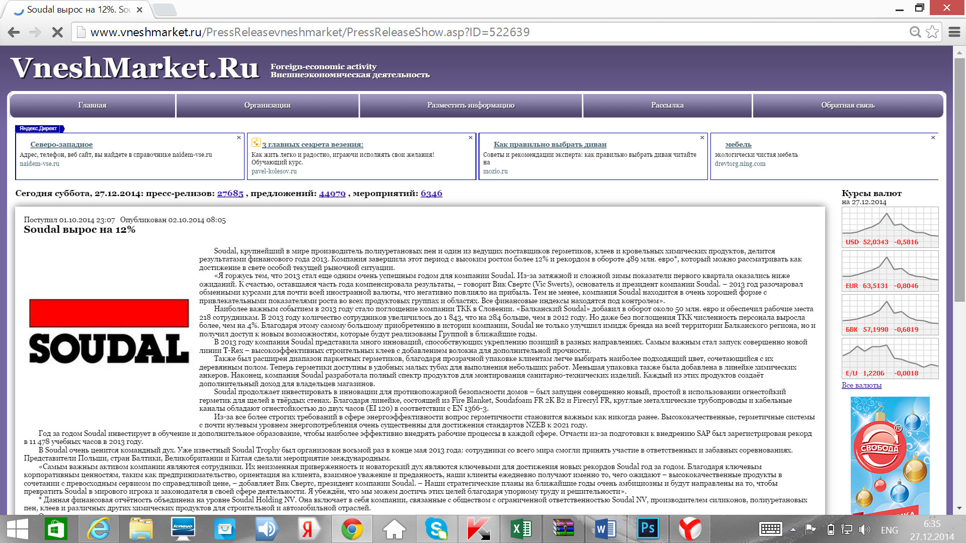The image size is (966, 543).
Task: Open WinRAR from the taskbar
Action: 563,529
